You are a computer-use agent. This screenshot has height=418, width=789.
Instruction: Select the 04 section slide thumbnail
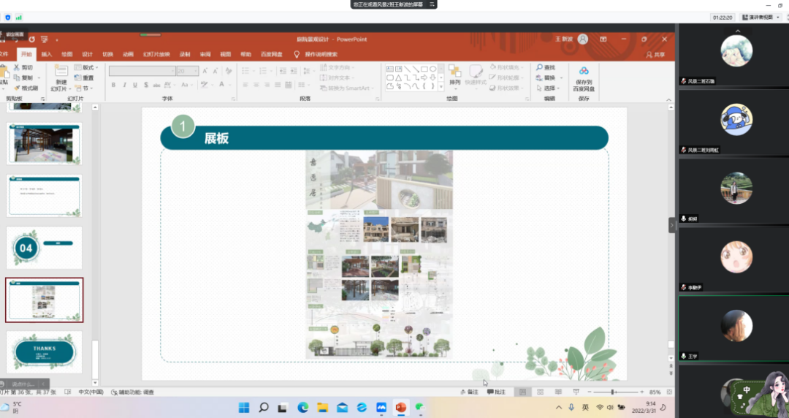point(45,248)
